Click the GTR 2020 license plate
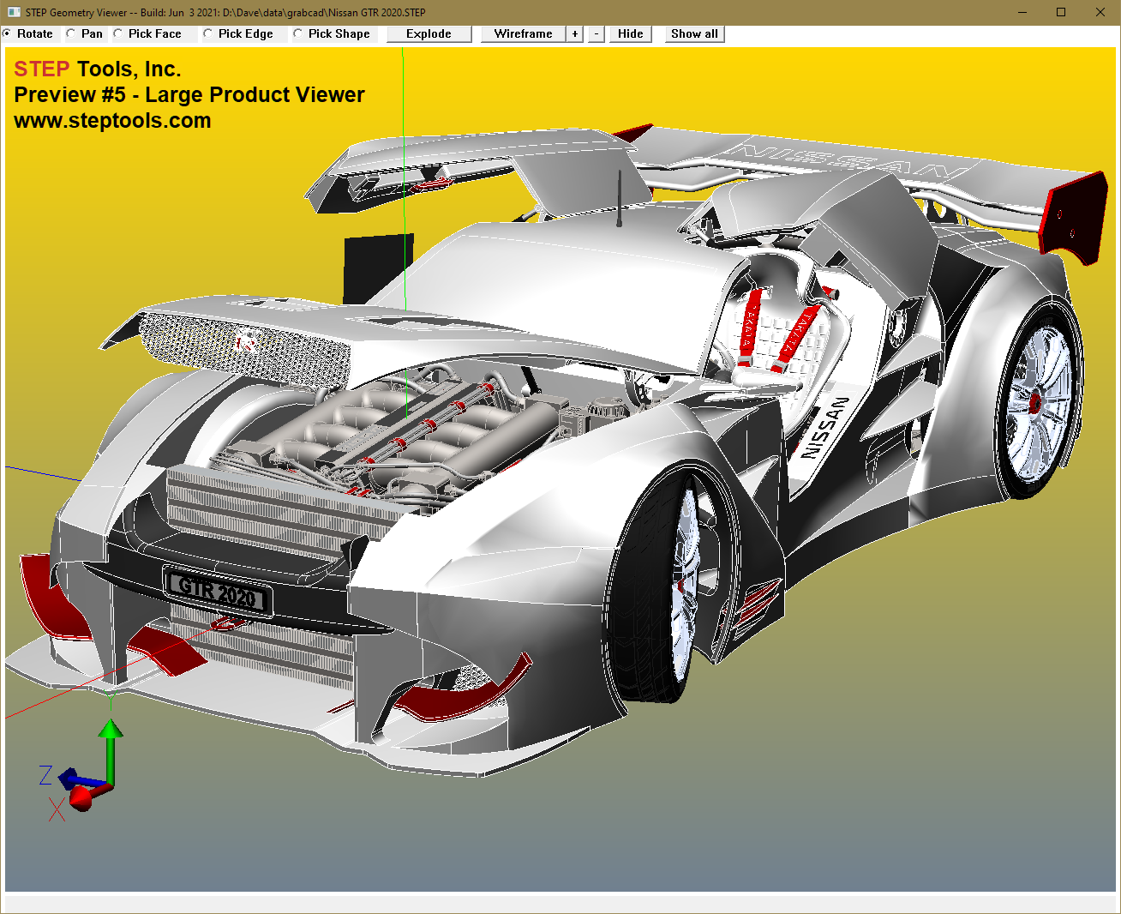Viewport: 1121px width, 914px height. (218, 592)
